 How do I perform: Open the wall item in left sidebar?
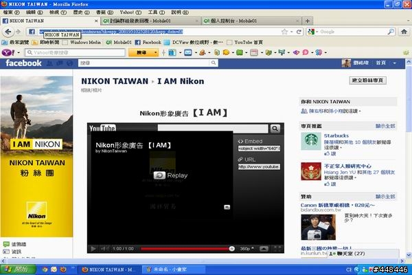tap(14, 244)
